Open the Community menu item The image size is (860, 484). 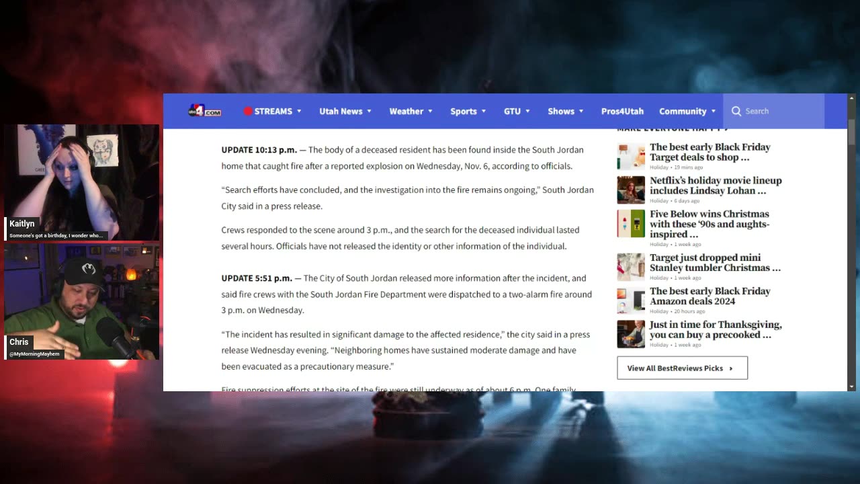(683, 111)
